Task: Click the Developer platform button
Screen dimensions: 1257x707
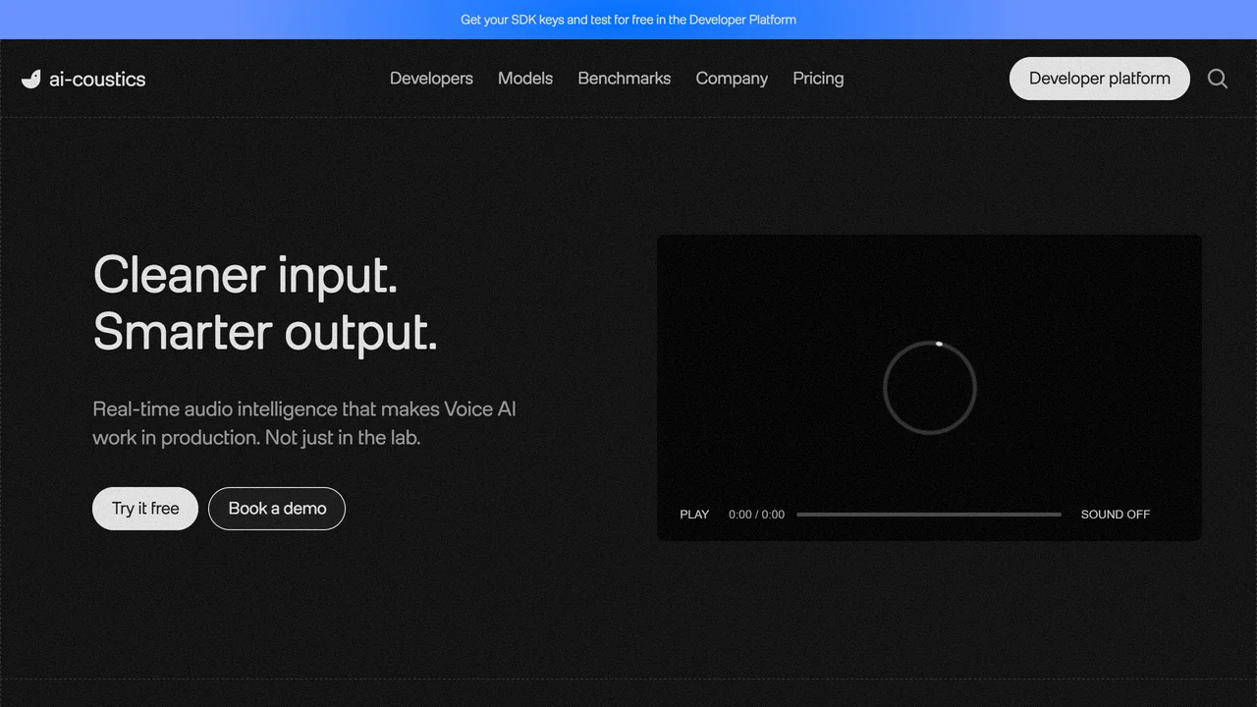Action: click(1100, 79)
